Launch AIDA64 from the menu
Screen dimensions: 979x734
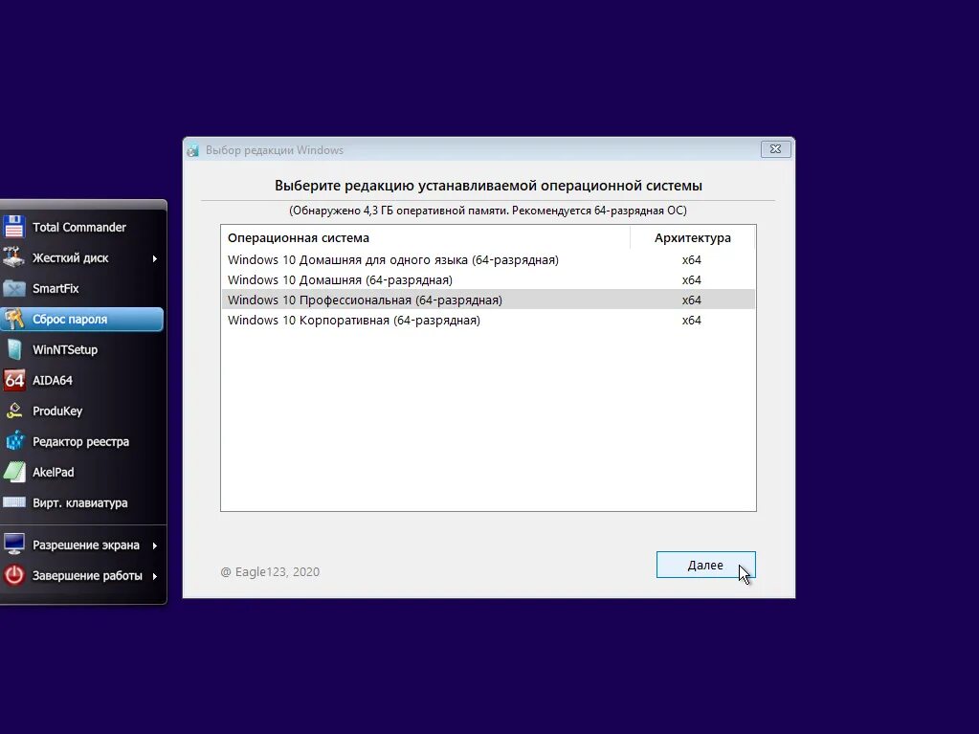tap(82, 380)
